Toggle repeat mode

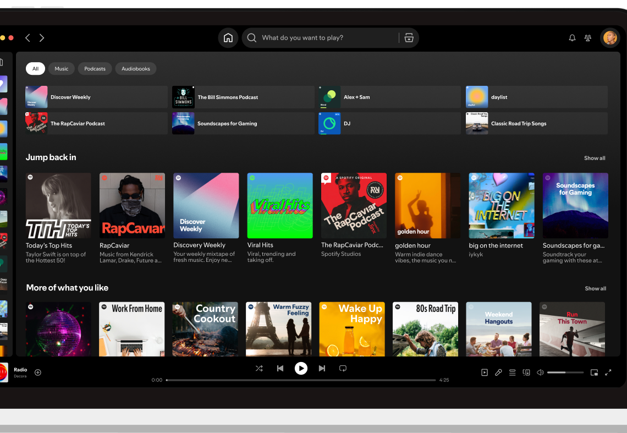coord(343,368)
